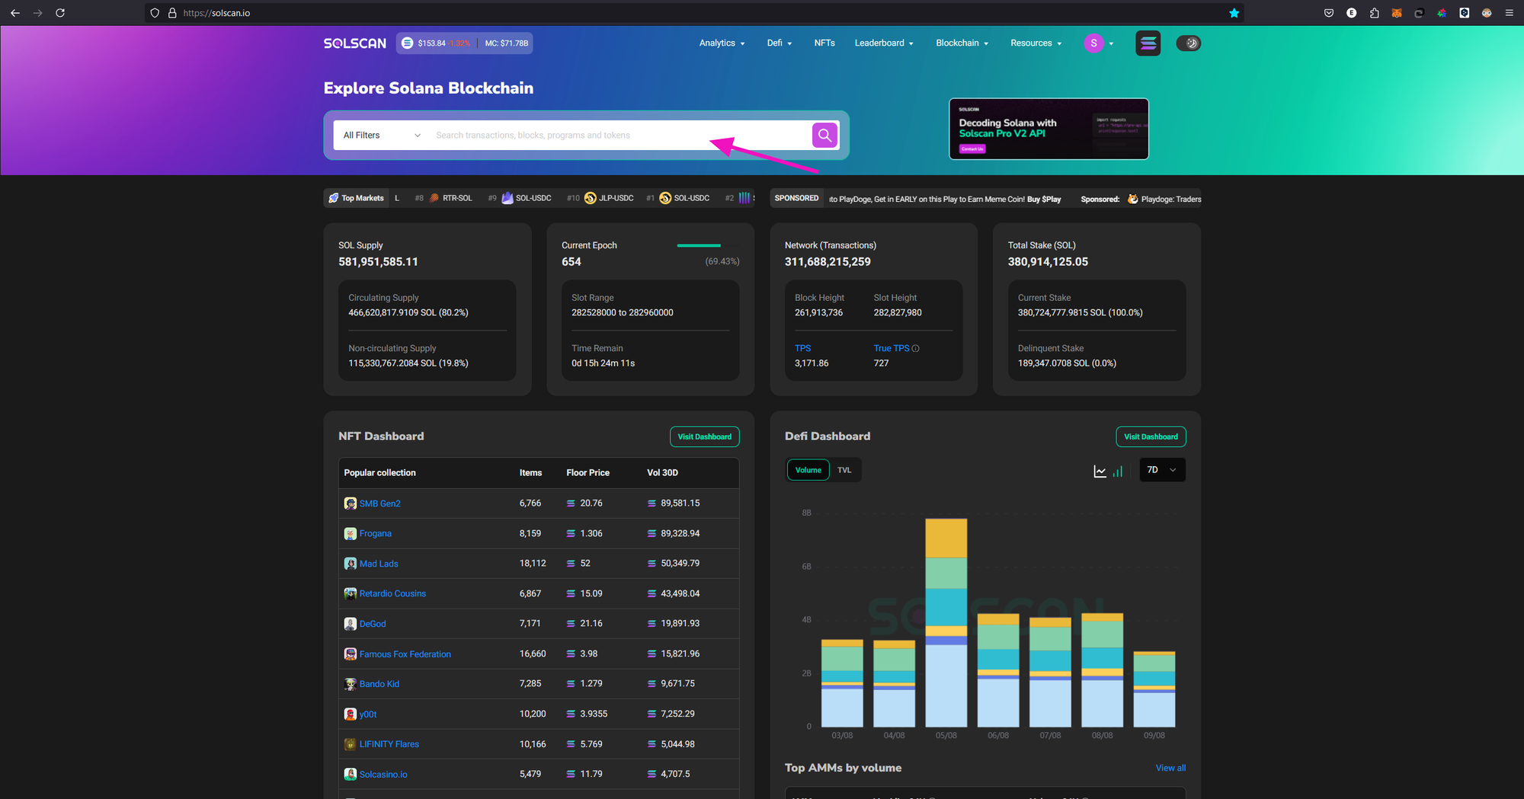The height and width of the screenshot is (799, 1524).
Task: Open the True TPS link
Action: click(x=892, y=348)
